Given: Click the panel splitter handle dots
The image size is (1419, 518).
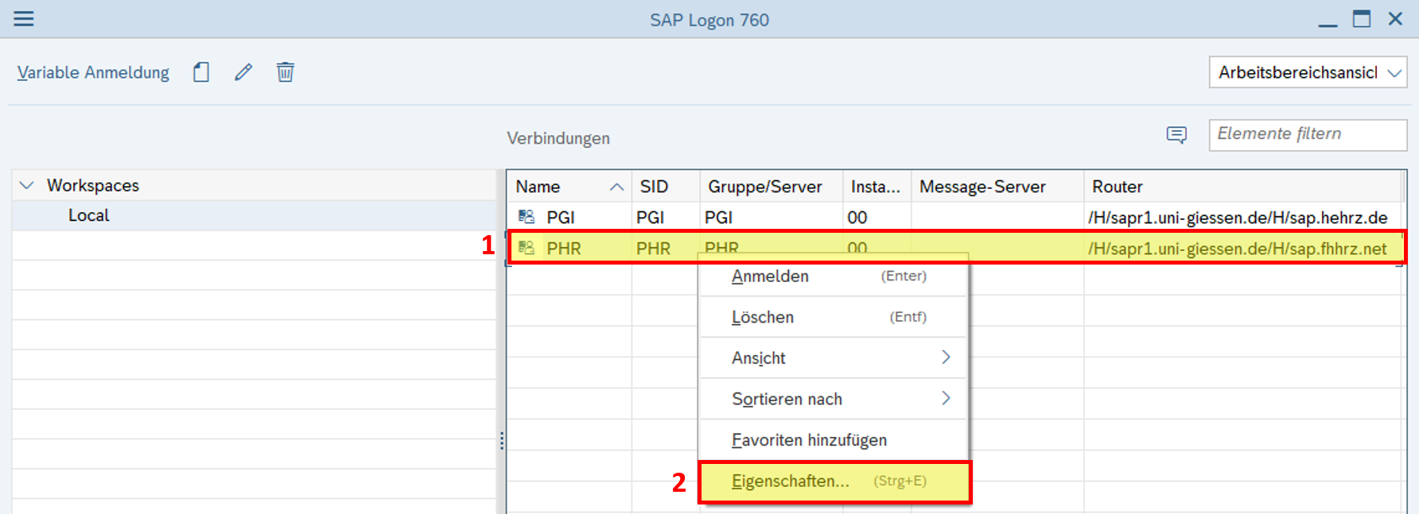Looking at the screenshot, I should click(x=502, y=441).
